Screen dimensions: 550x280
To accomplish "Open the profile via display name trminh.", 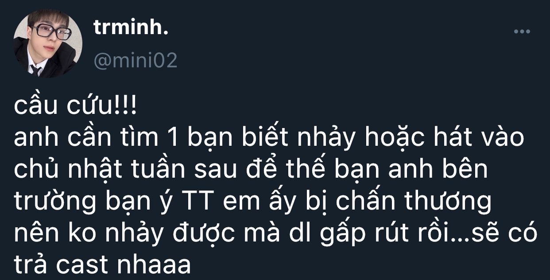I will click(x=131, y=29).
